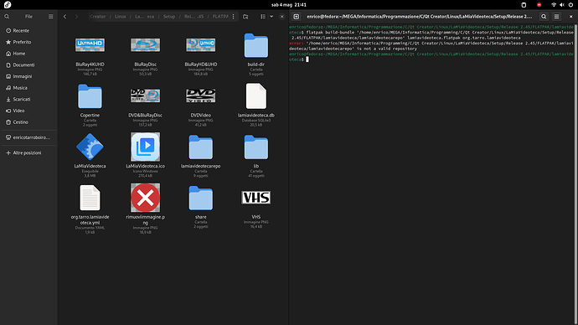Open Immagini in the sidebar
The width and height of the screenshot is (578, 325).
pos(29,76)
